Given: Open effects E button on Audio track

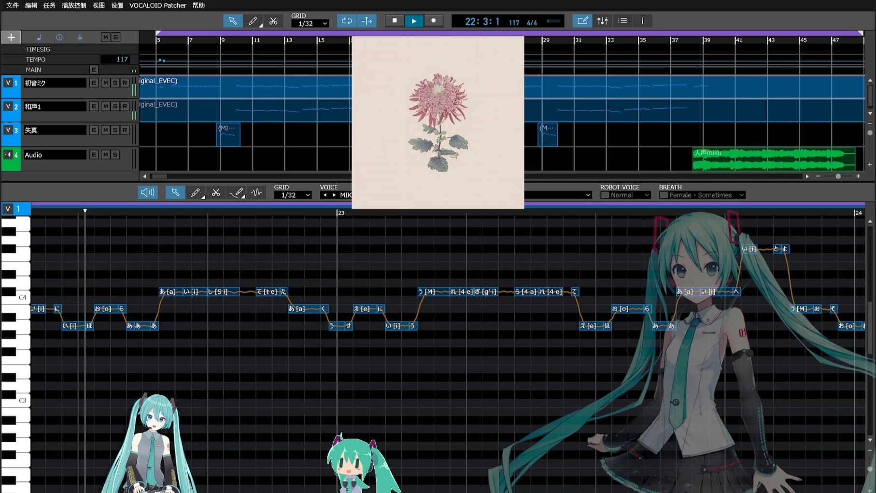Looking at the screenshot, I should [94, 155].
